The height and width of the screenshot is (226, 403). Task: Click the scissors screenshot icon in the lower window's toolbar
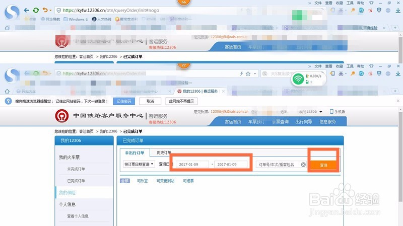341,73
